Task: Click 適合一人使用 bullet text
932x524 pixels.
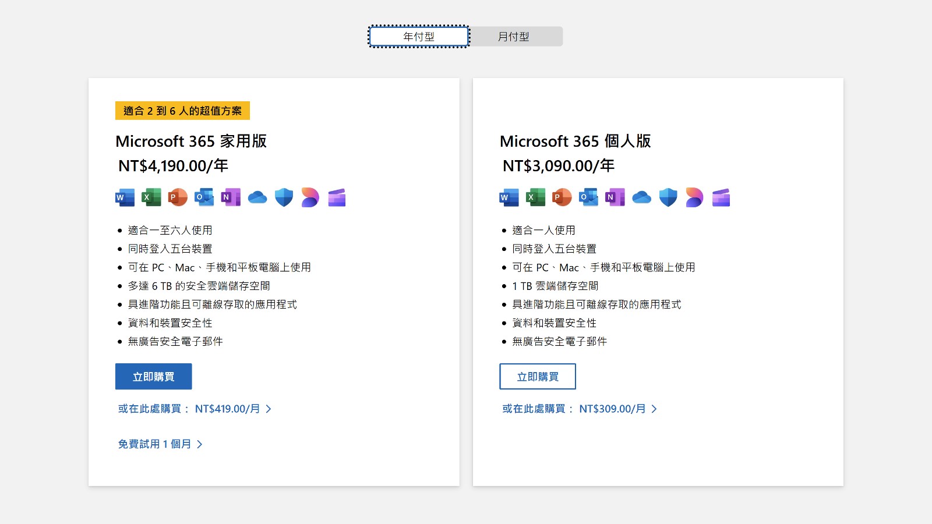Action: [x=543, y=231]
